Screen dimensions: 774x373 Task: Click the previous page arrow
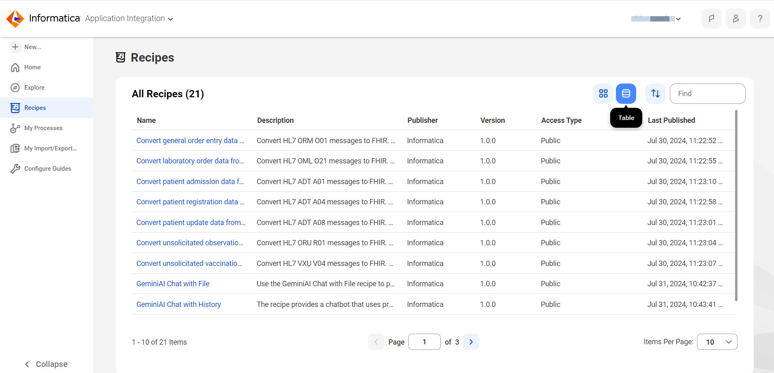376,342
